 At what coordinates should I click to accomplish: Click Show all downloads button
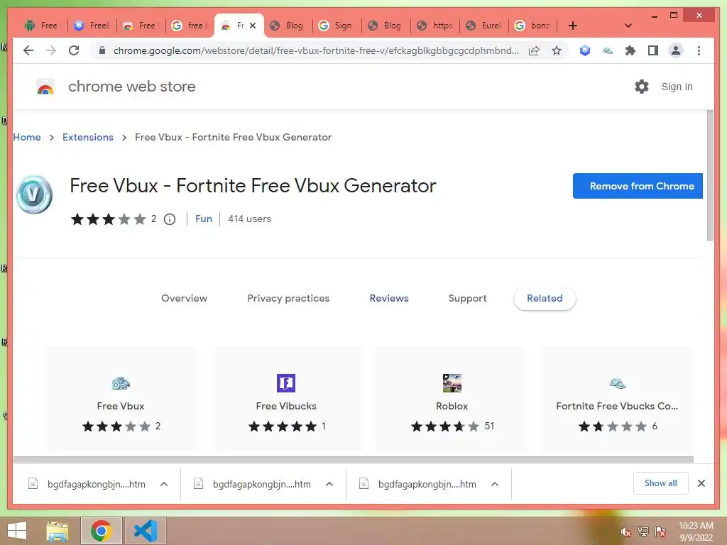[x=661, y=483]
